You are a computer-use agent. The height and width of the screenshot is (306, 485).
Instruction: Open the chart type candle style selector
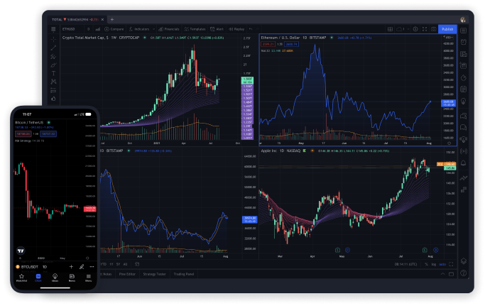point(98,29)
